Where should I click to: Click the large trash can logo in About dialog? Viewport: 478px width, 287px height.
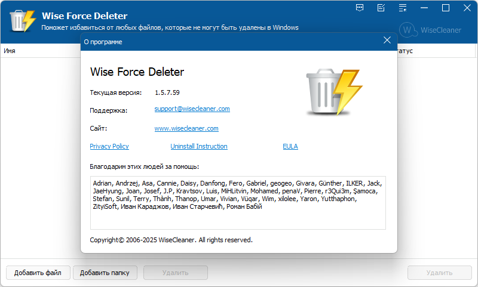[334, 92]
